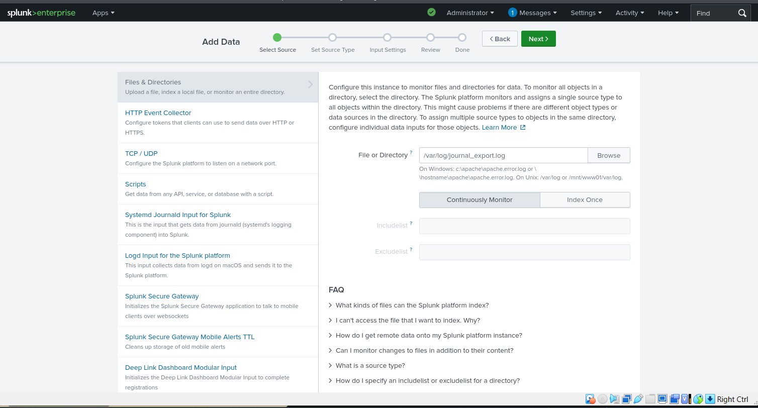Click the VirtualBox network adapters icon
The width and height of the screenshot is (758, 408).
pos(627,399)
